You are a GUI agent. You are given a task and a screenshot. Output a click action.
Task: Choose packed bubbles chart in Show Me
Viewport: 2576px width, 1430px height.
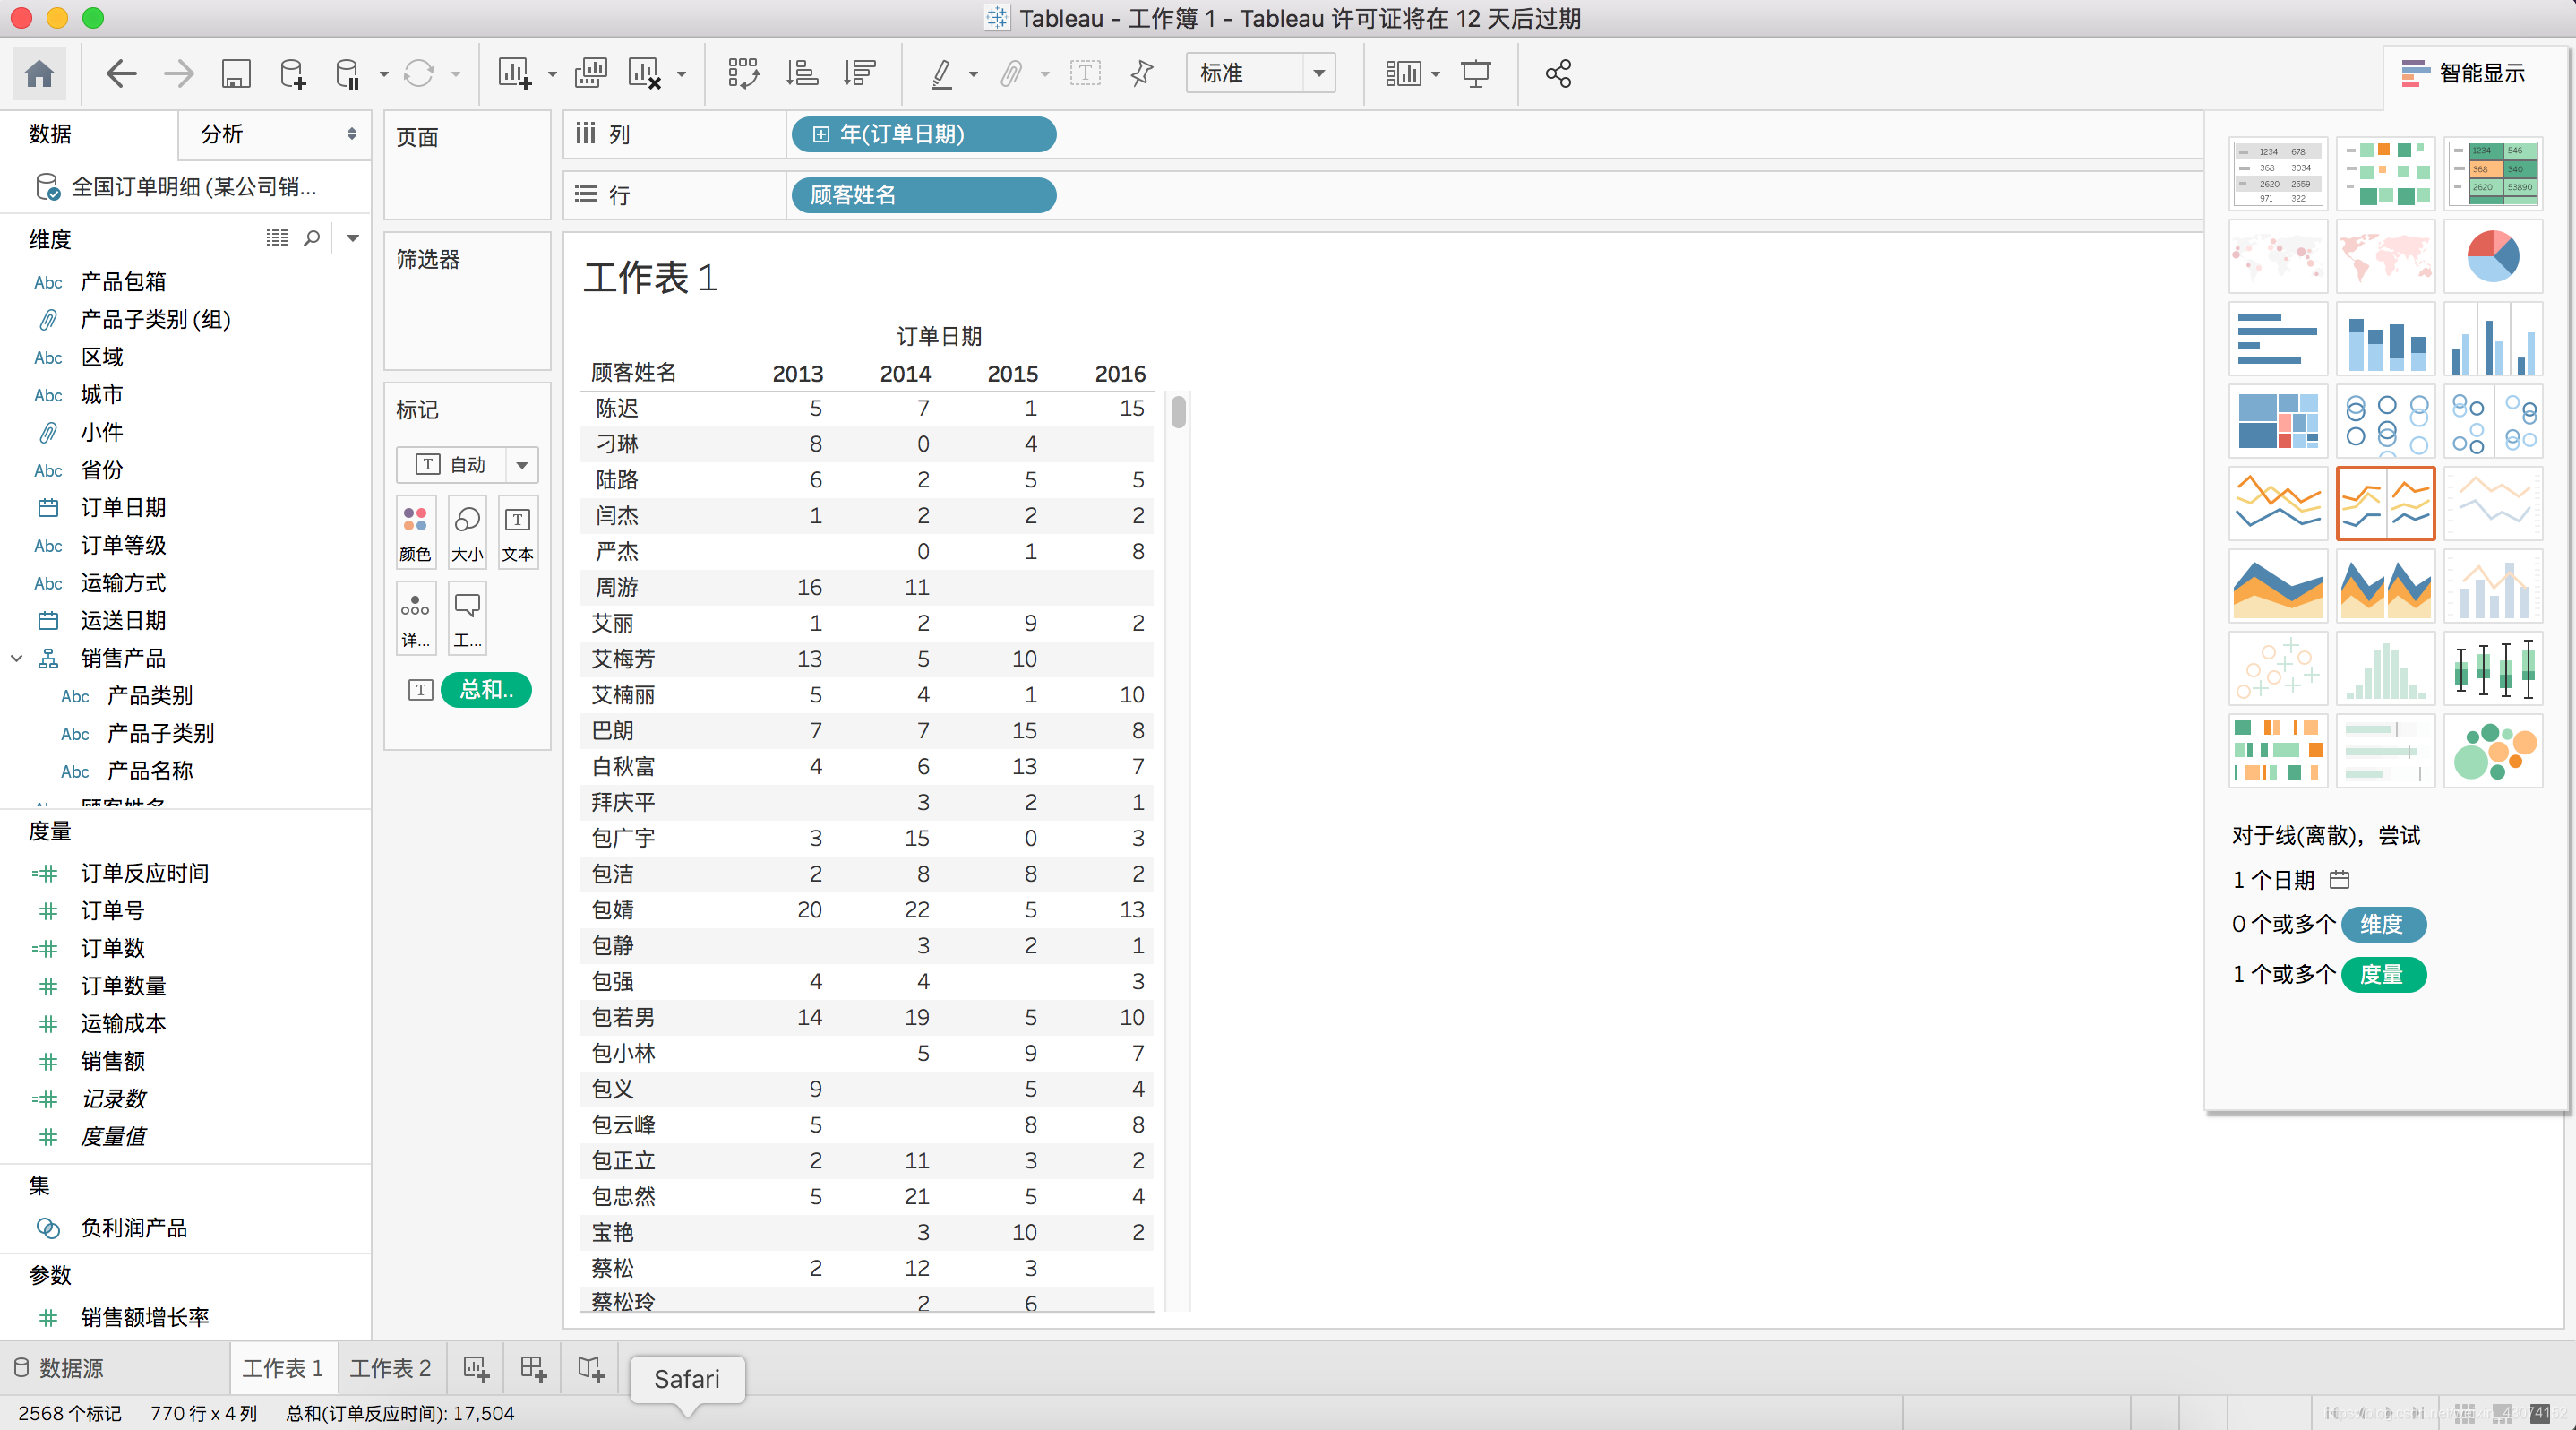[x=2492, y=752]
